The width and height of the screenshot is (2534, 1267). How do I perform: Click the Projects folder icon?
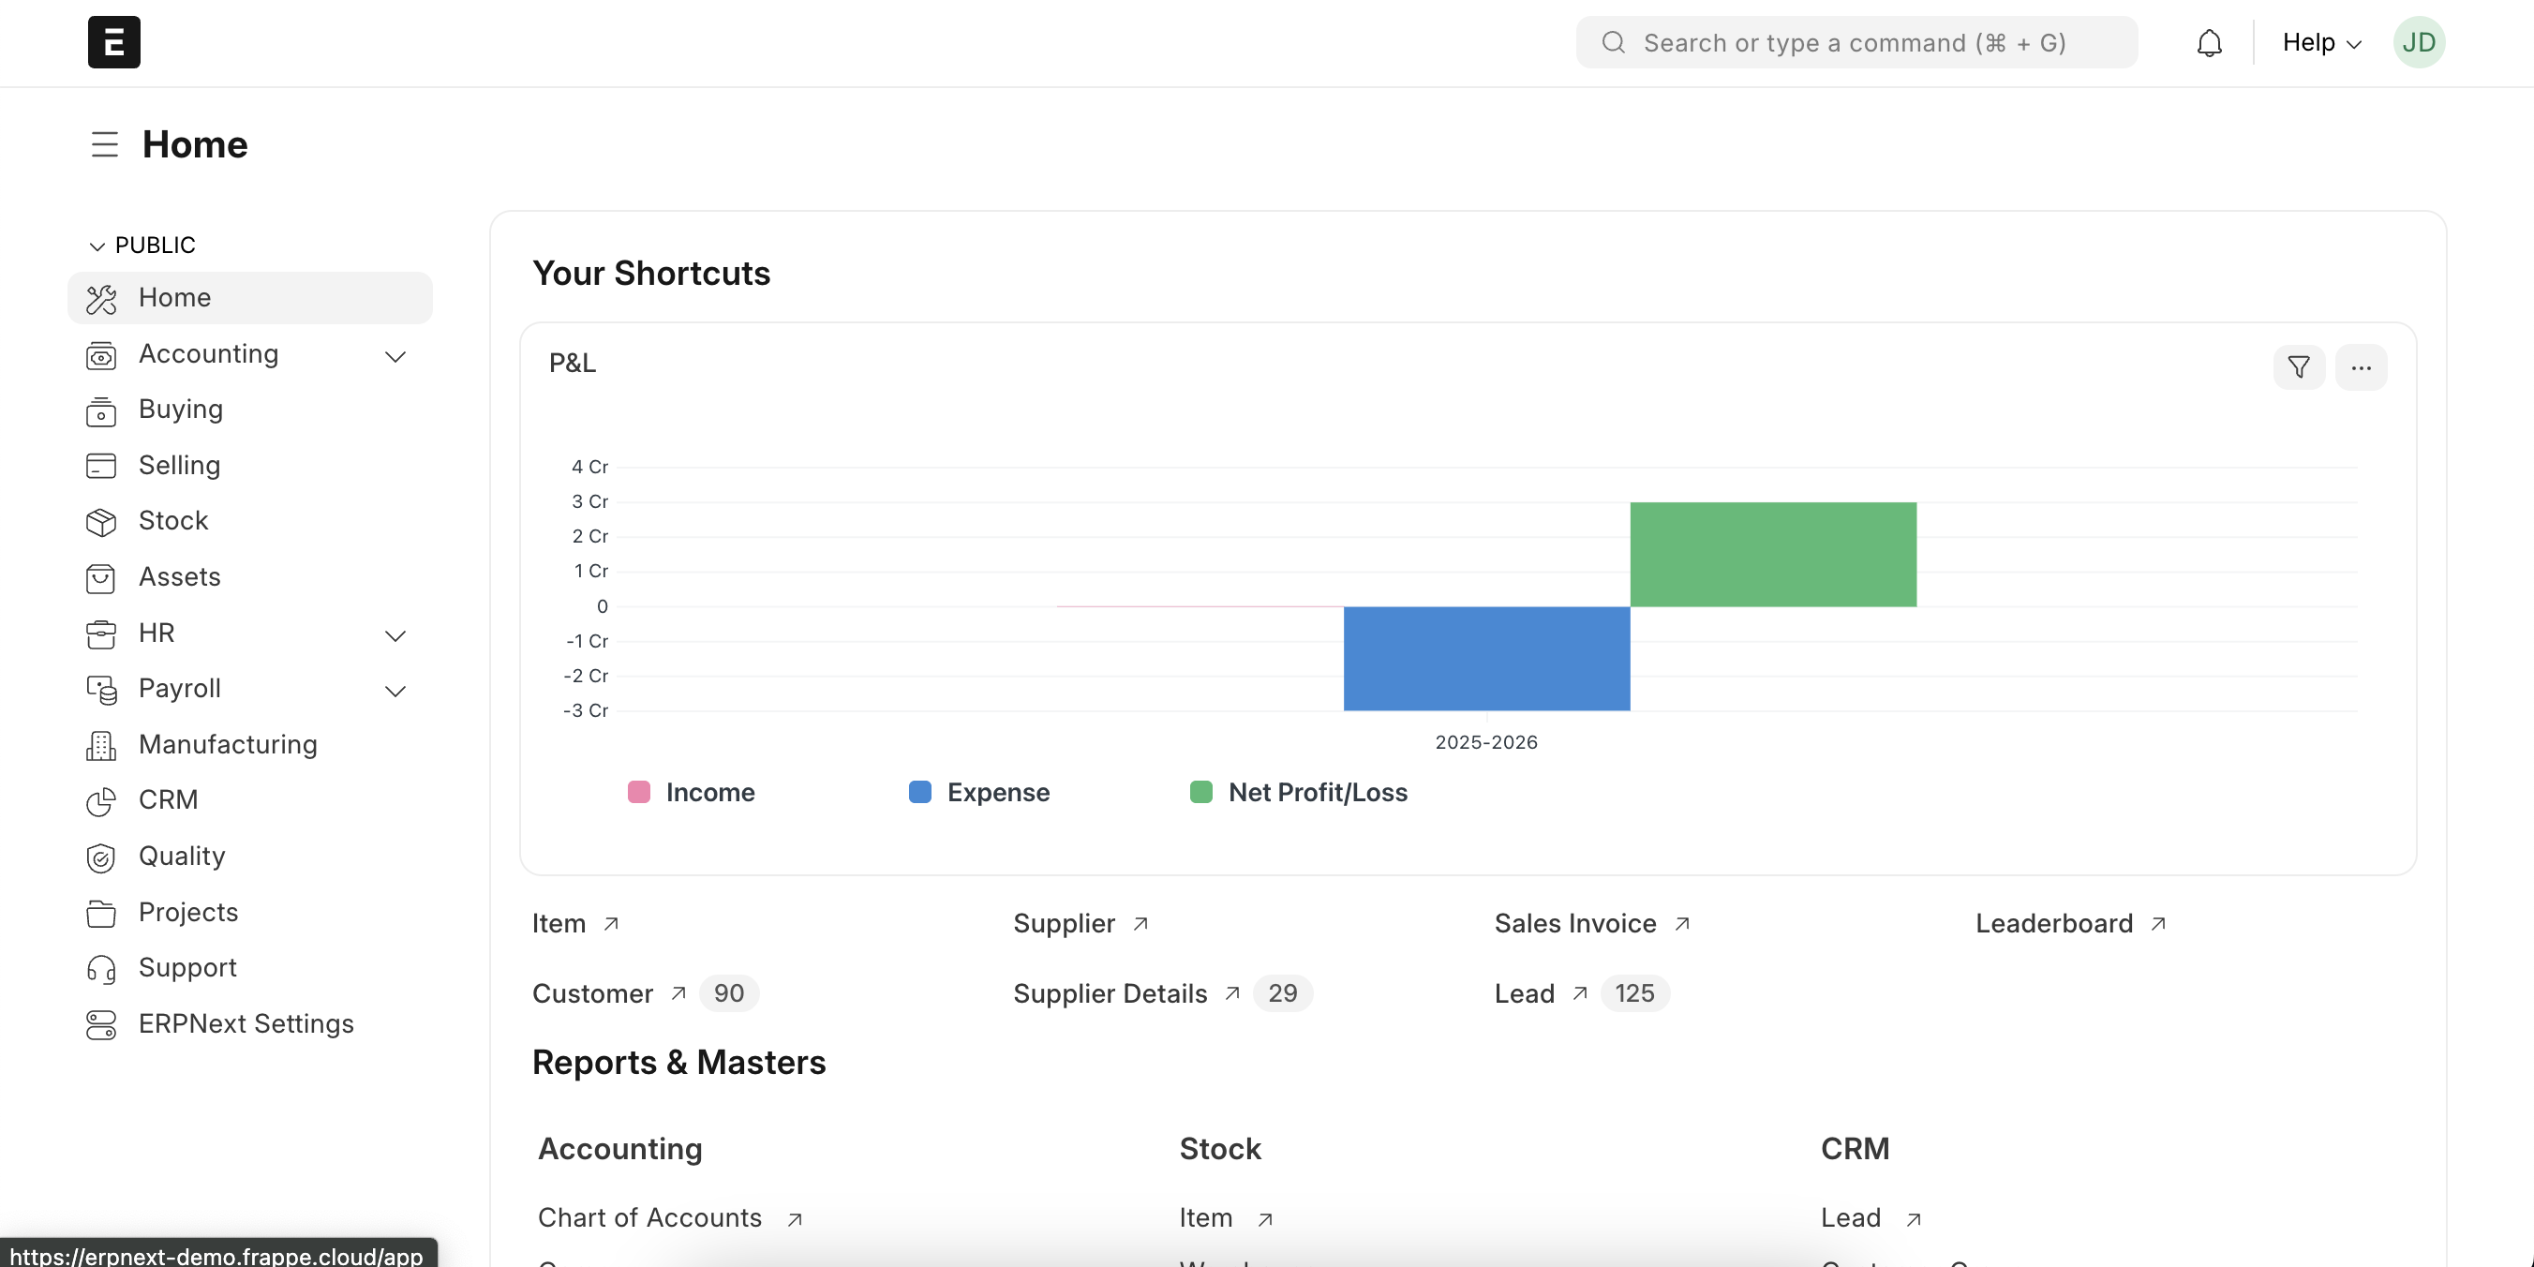pos(101,913)
